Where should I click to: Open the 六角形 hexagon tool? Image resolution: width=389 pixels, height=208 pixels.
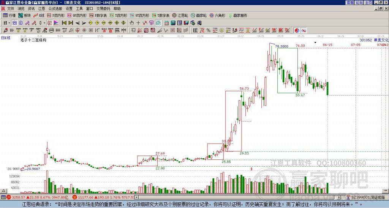(x=217, y=15)
